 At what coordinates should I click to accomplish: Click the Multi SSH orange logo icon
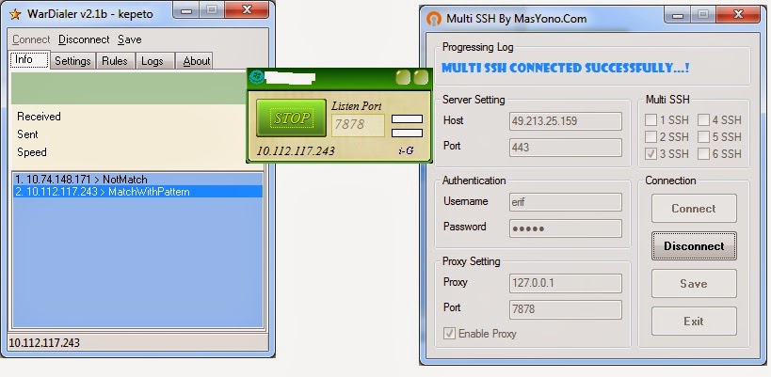tap(434, 19)
